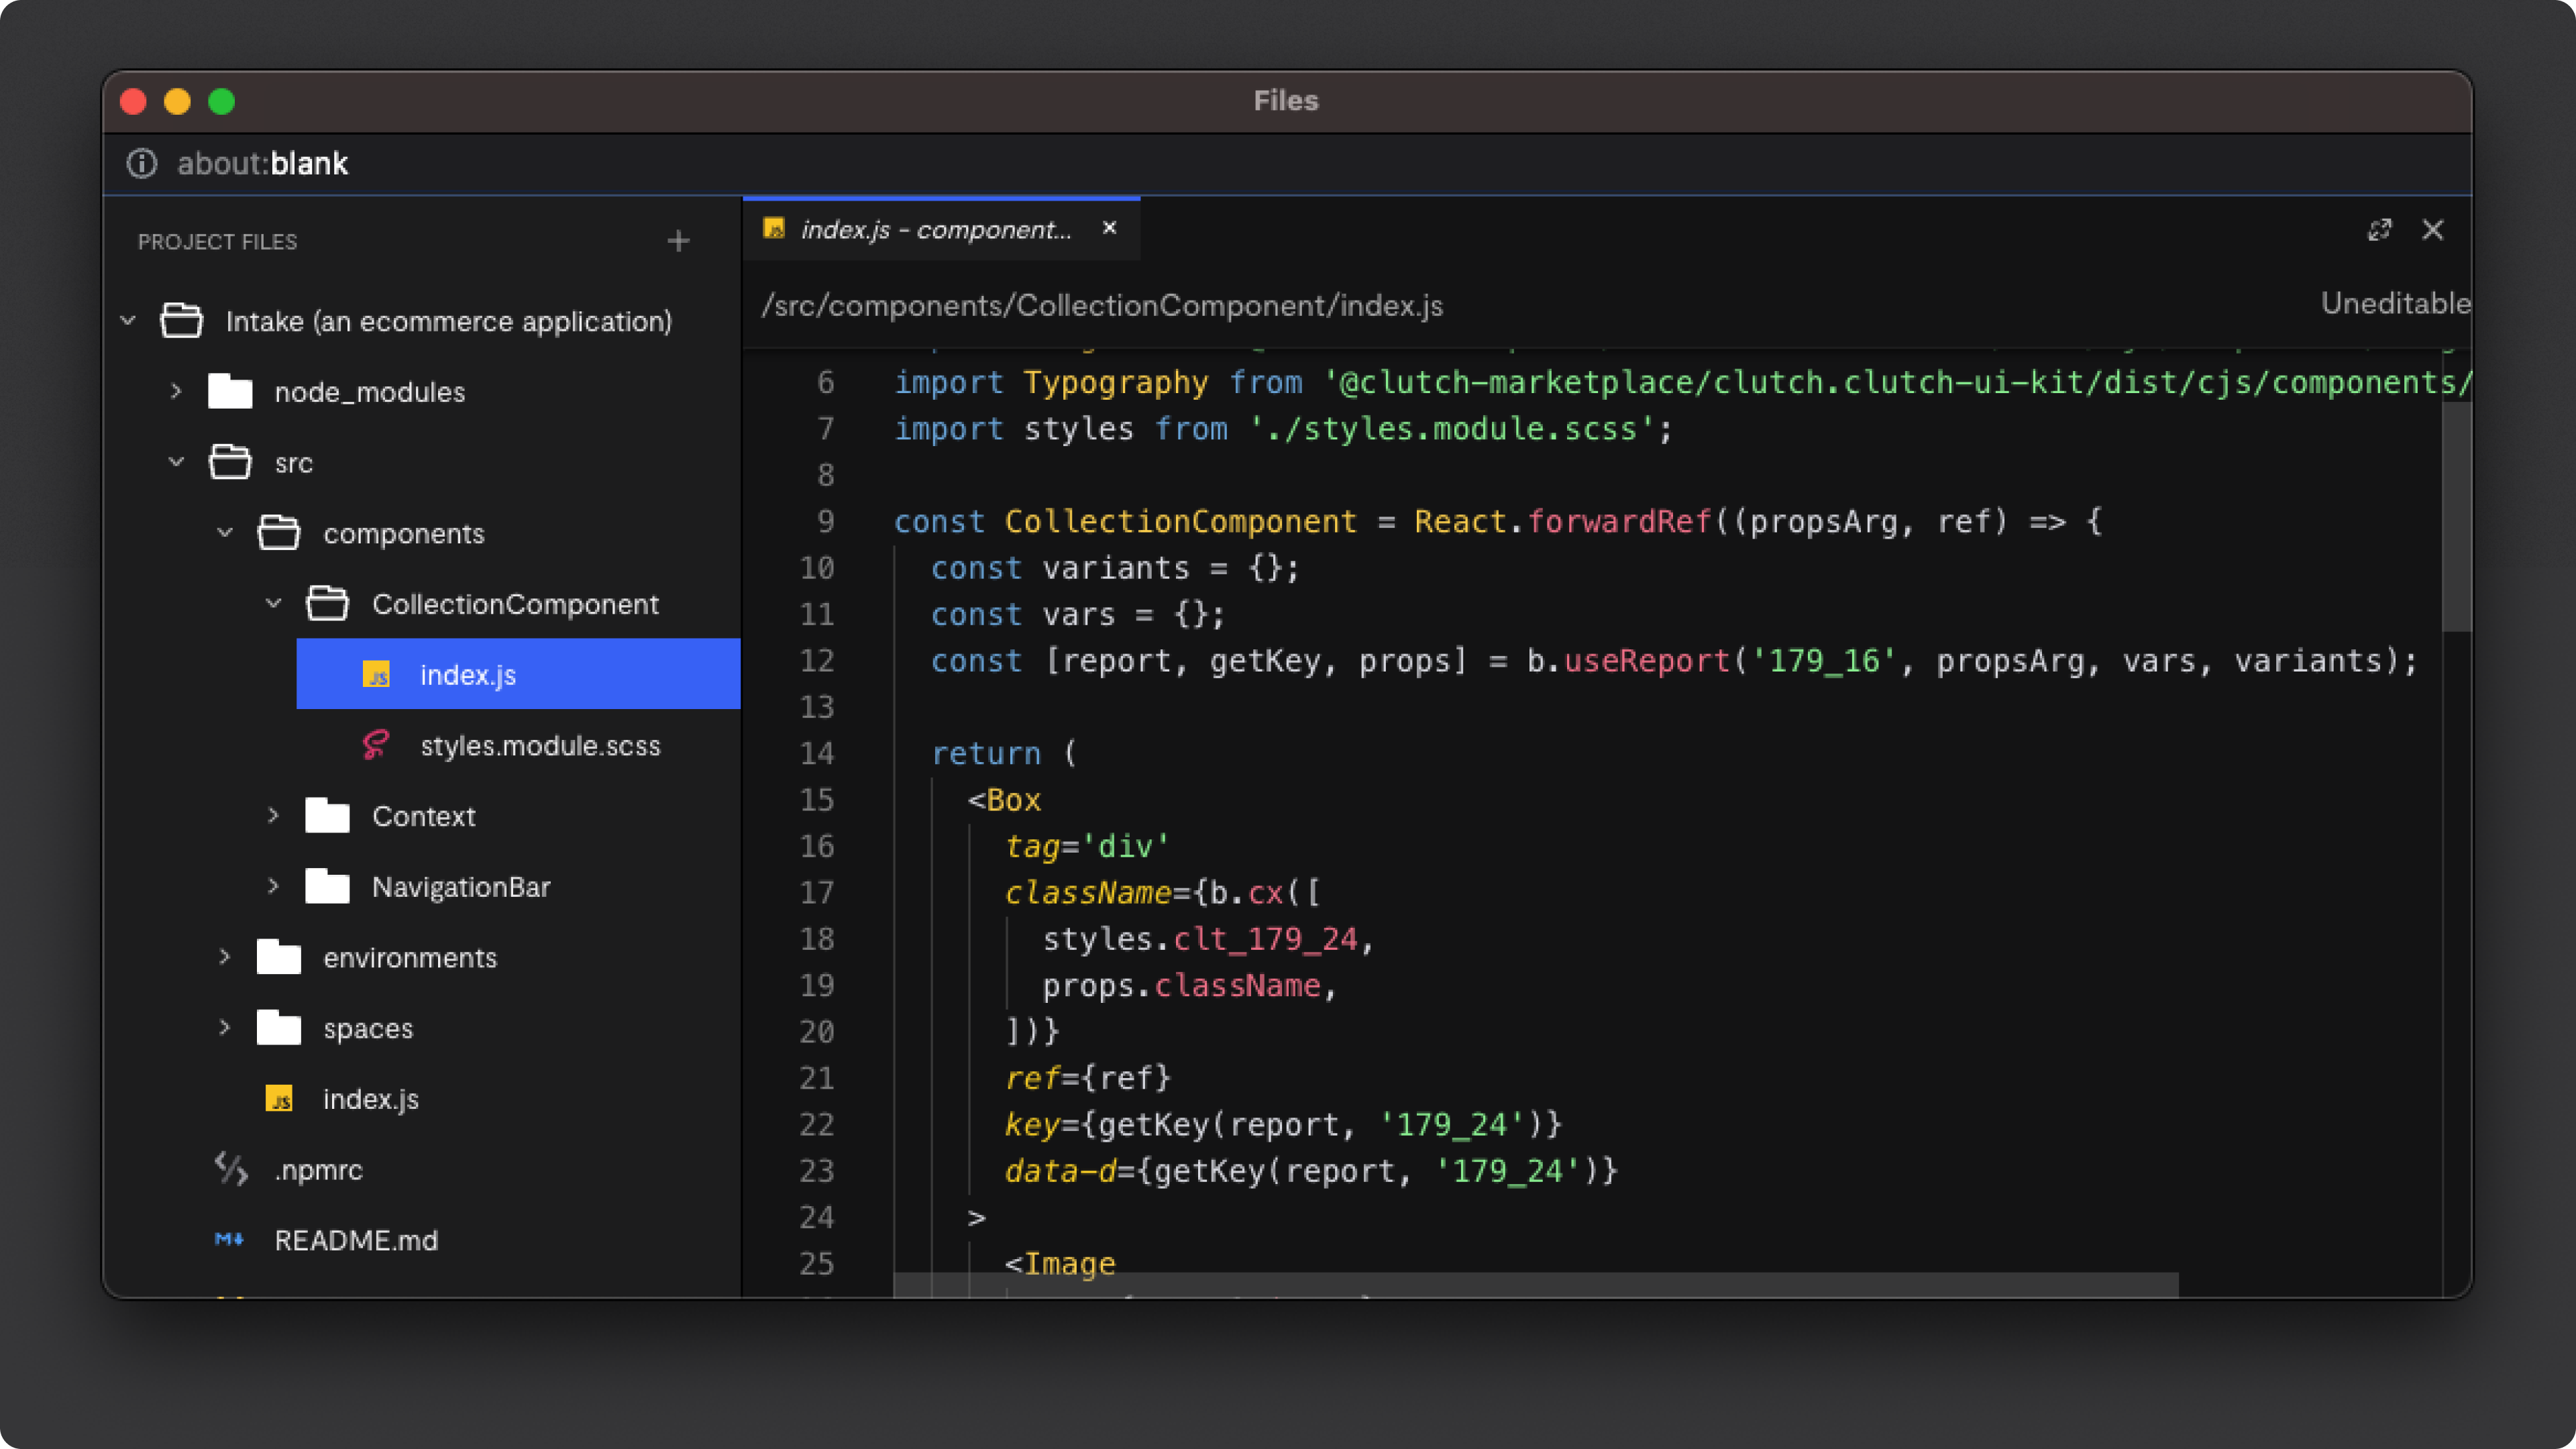Collapse the src folder chevron
The image size is (2576, 1449).
pyautogui.click(x=176, y=462)
